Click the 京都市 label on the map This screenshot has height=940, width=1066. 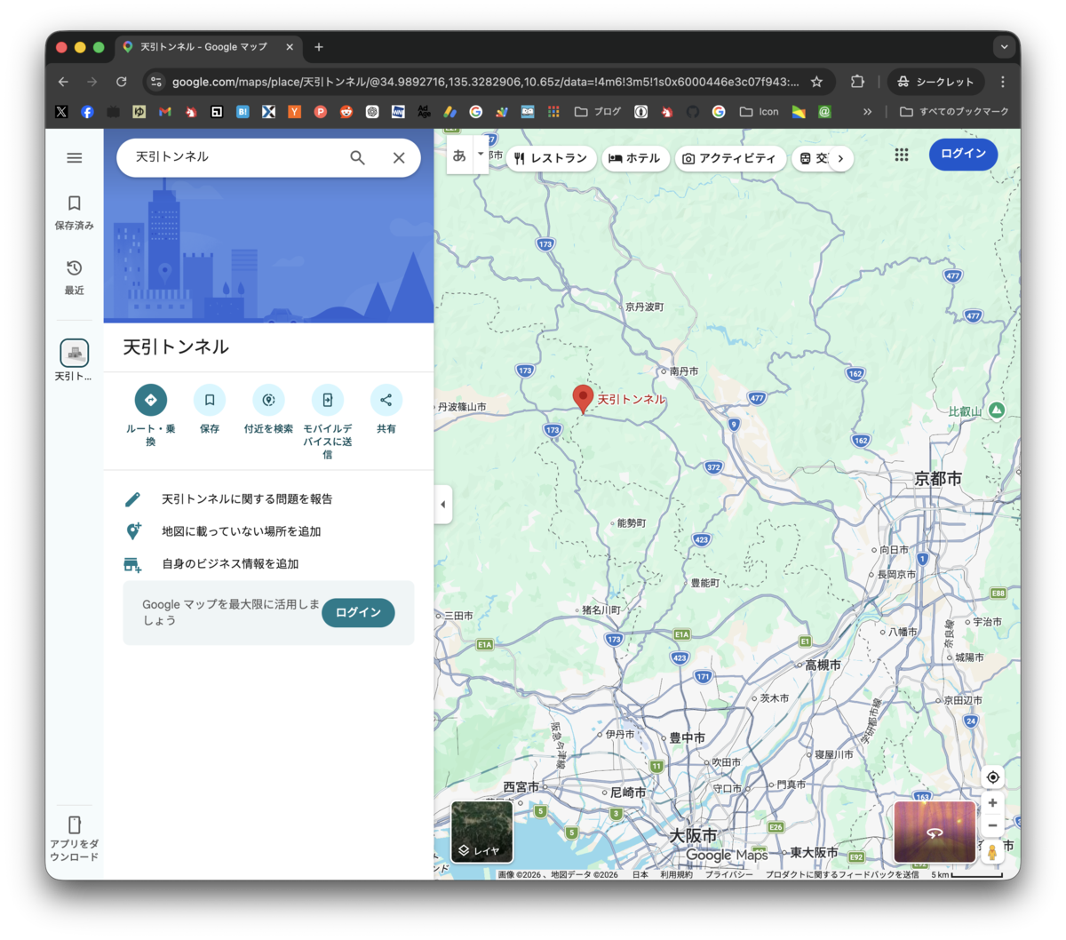938,478
